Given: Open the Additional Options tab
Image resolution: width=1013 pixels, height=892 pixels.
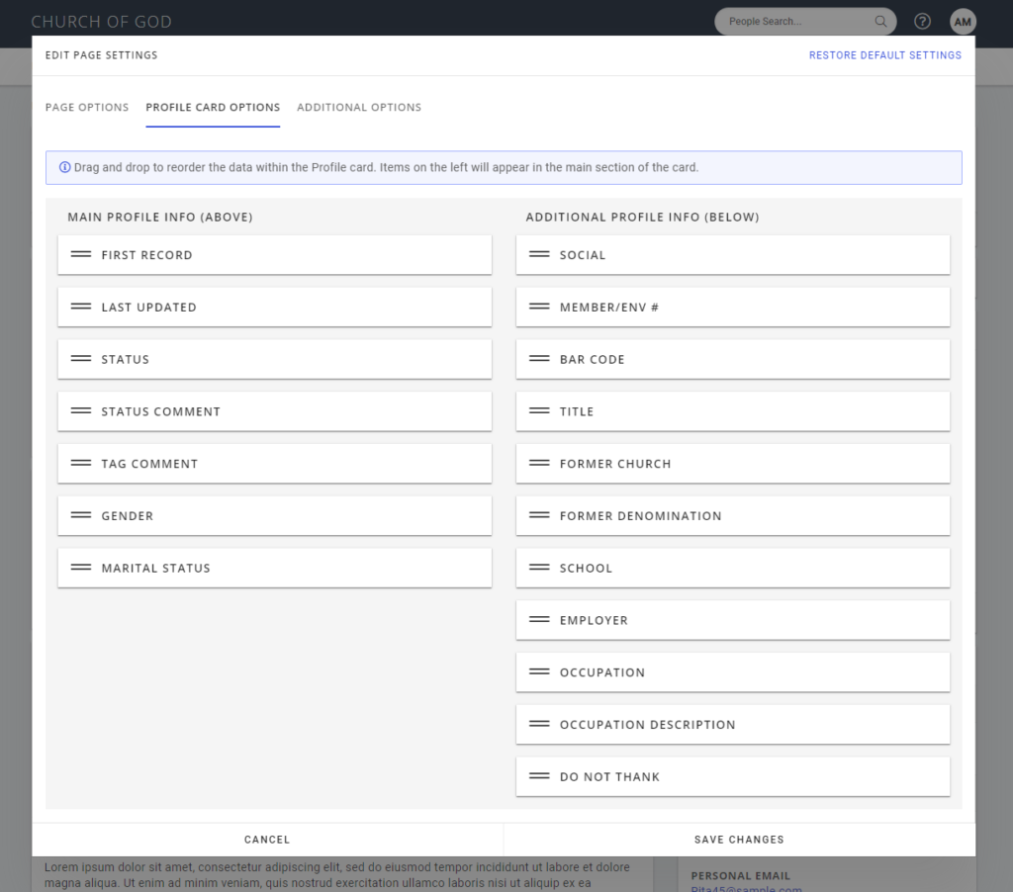Looking at the screenshot, I should pos(359,107).
